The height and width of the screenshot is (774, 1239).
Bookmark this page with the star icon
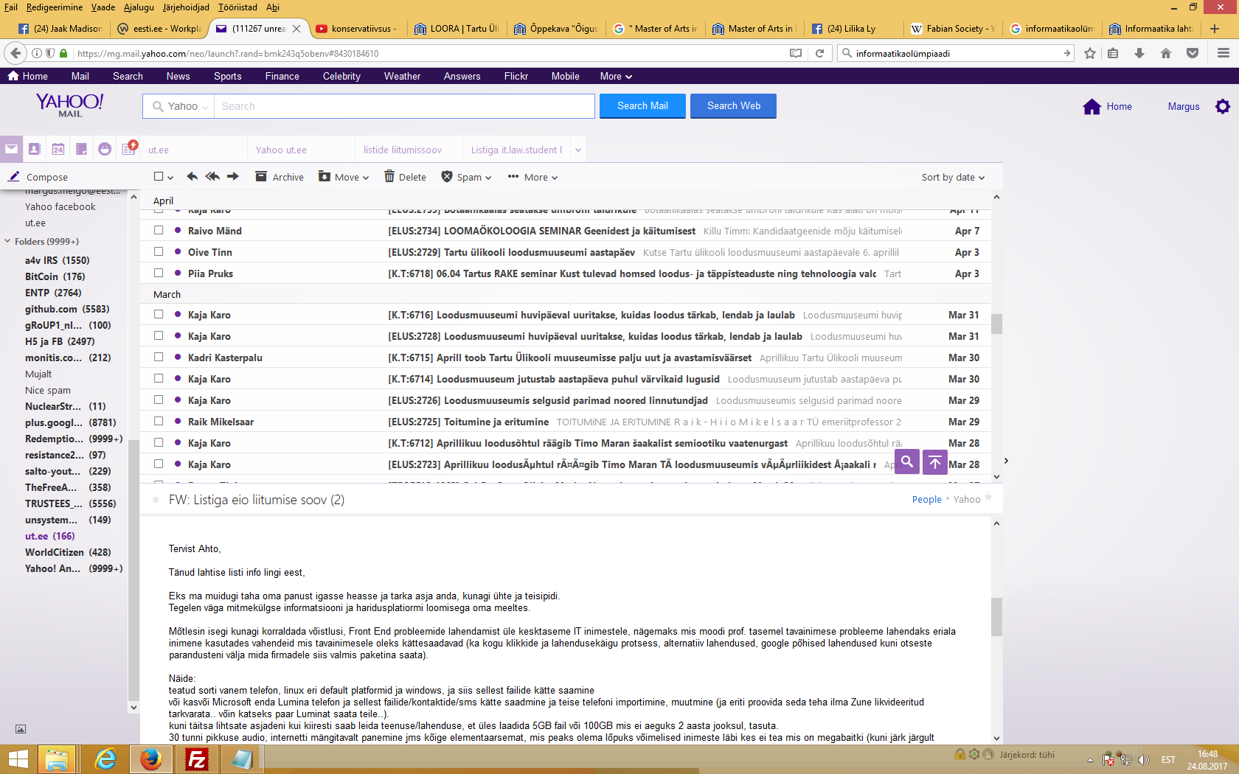(1090, 53)
